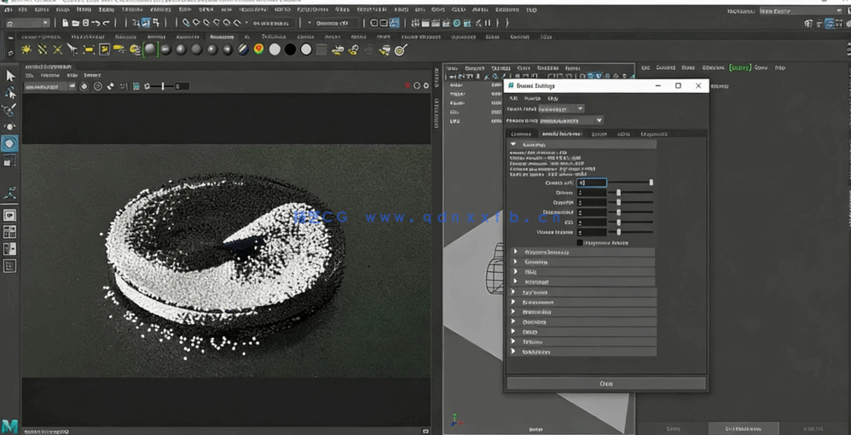
Task: Click the rainbow-colored shelf icon
Action: click(x=258, y=50)
